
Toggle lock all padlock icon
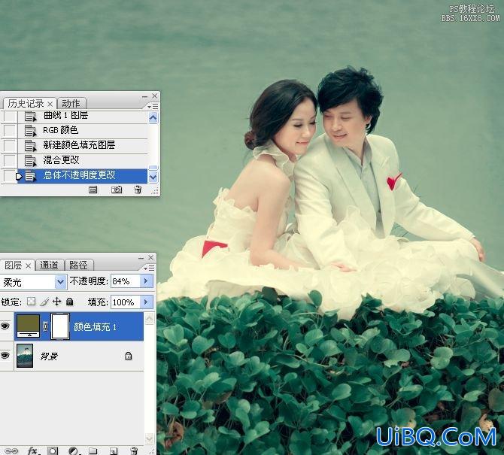69,302
